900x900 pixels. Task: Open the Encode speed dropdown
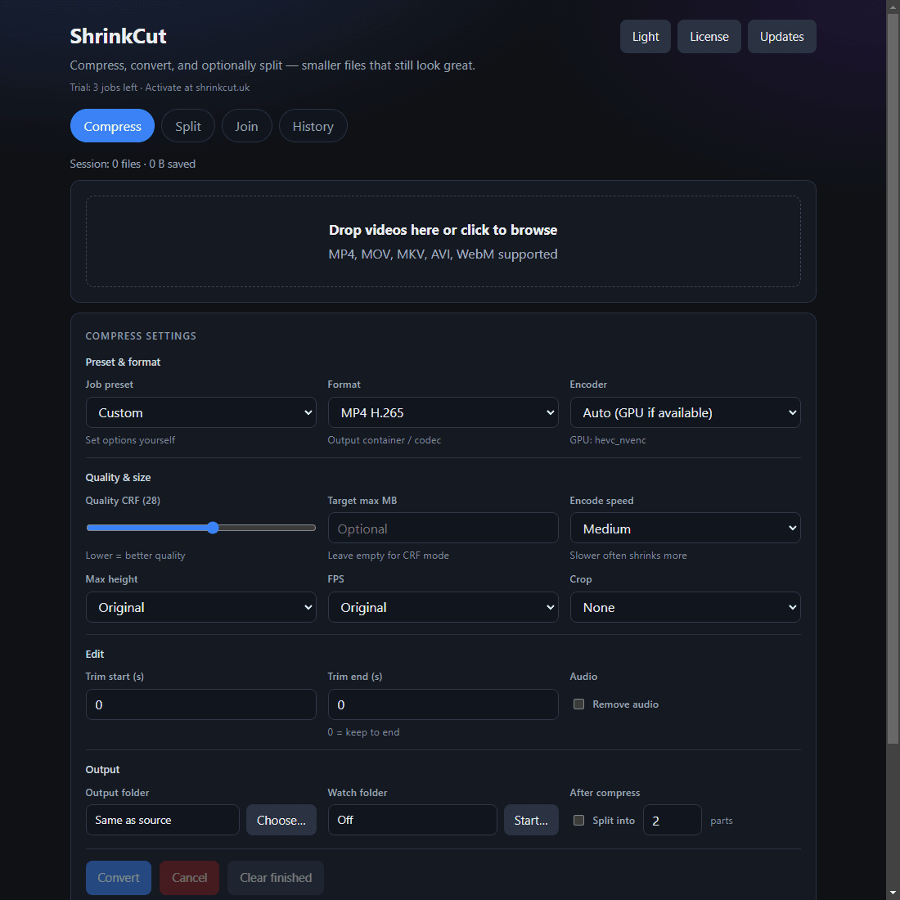(685, 528)
